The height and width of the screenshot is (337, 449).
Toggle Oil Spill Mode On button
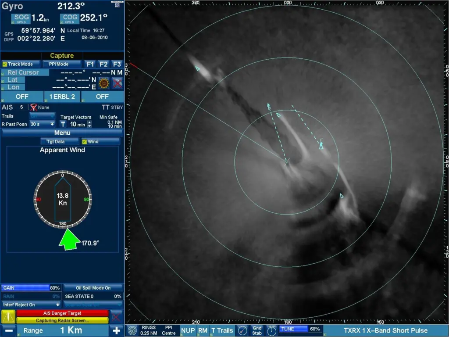(93, 288)
